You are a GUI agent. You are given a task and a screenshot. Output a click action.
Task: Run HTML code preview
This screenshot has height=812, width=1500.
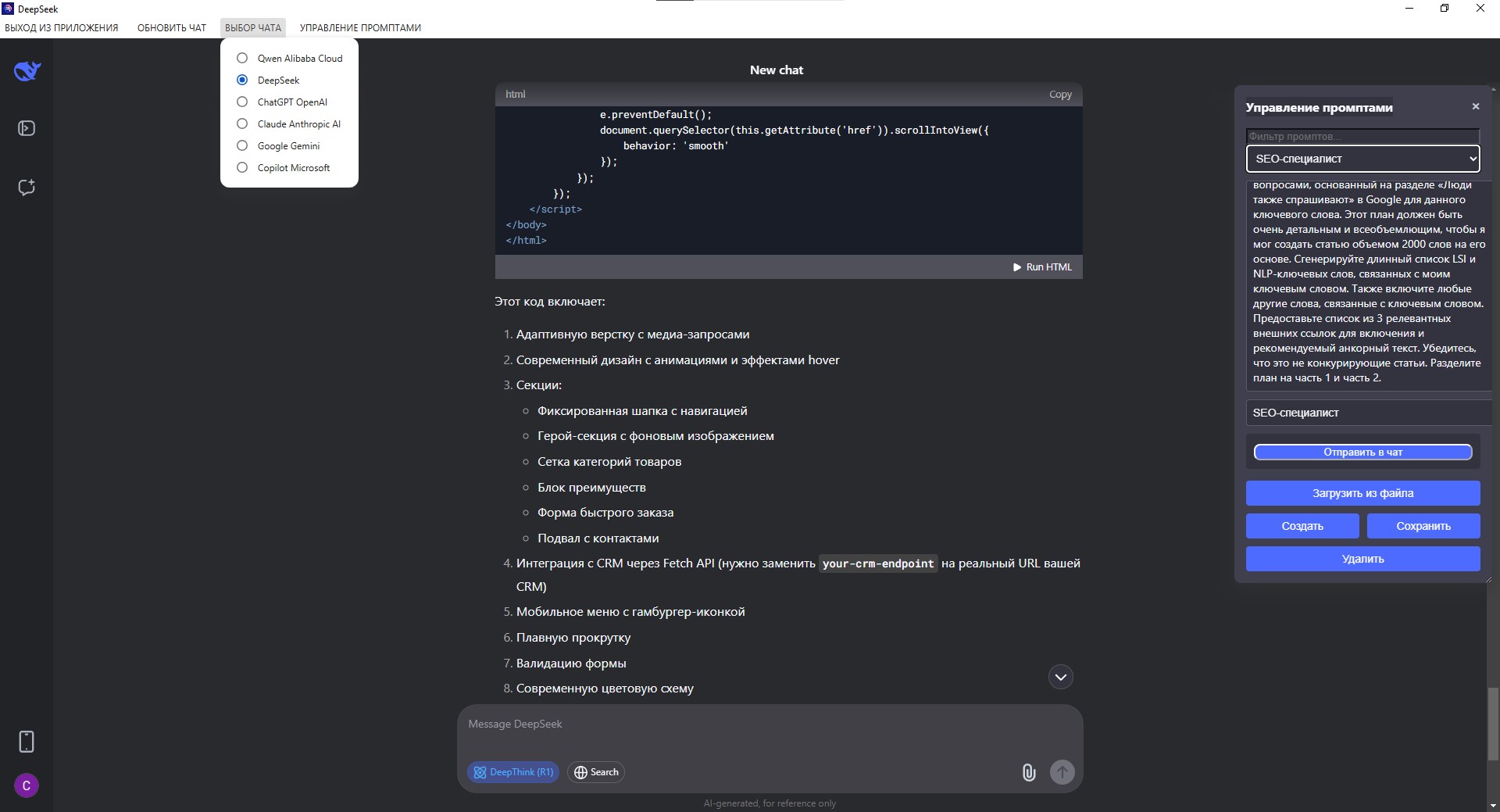click(1042, 267)
